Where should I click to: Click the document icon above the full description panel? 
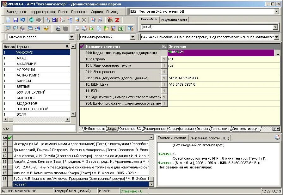pyautogui.click(x=277, y=137)
